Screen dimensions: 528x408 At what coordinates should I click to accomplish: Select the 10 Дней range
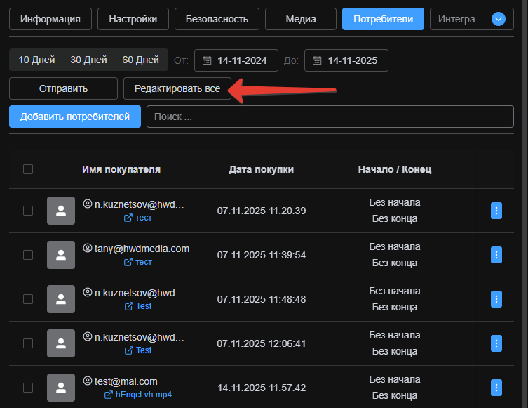(36, 60)
